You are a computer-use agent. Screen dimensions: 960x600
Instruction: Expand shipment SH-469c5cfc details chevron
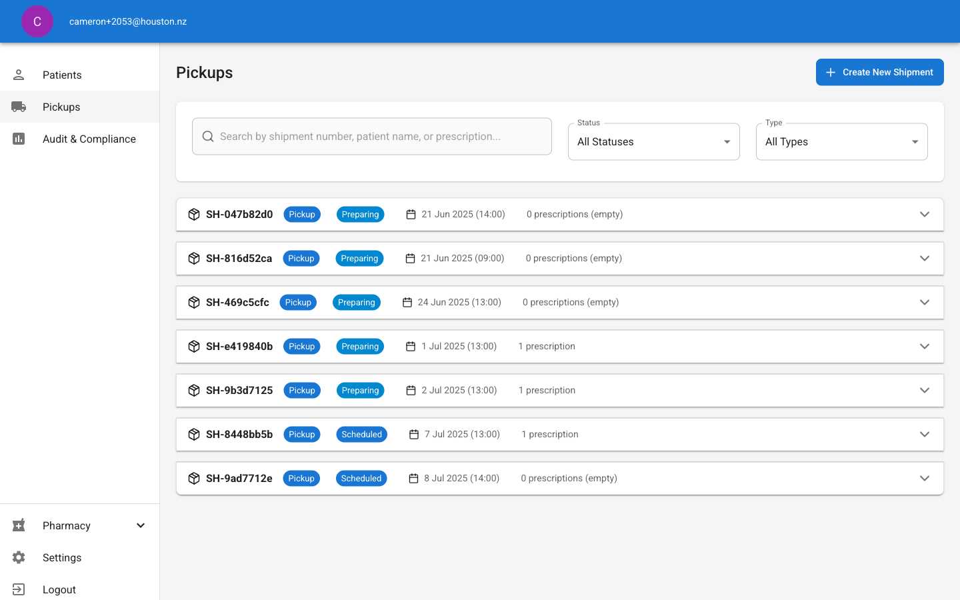[x=925, y=302]
